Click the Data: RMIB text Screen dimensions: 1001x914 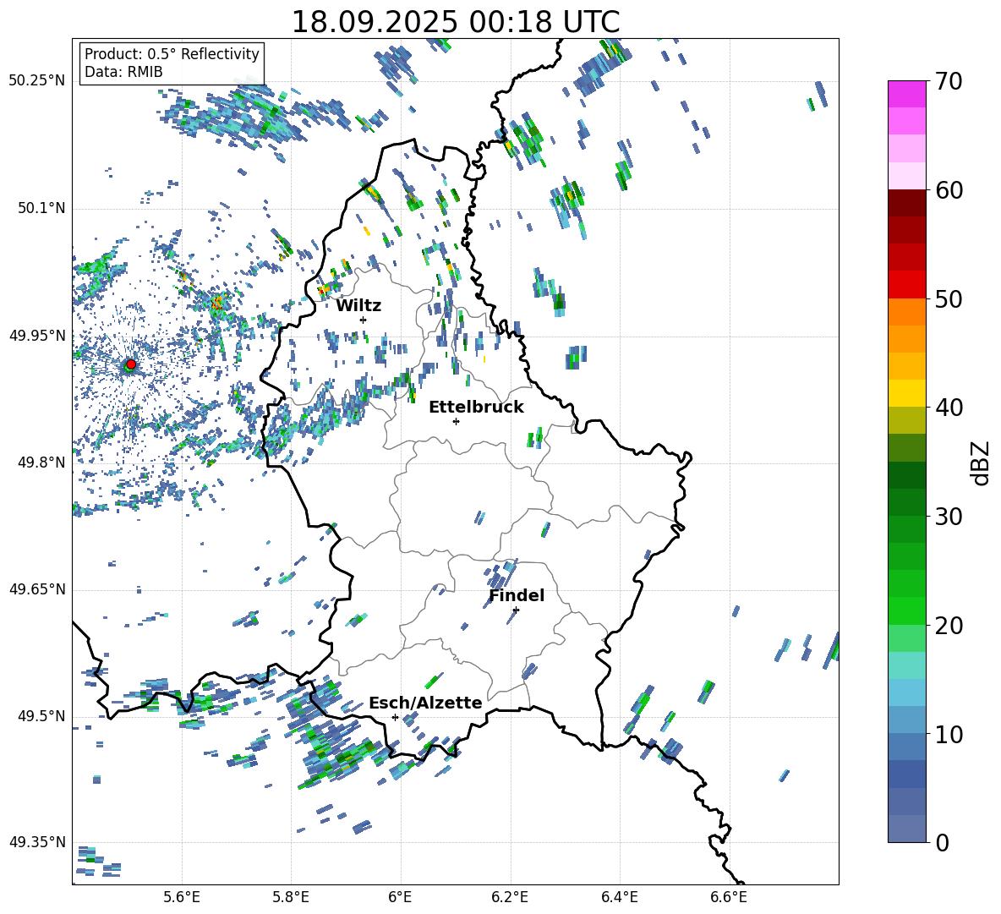pos(123,72)
